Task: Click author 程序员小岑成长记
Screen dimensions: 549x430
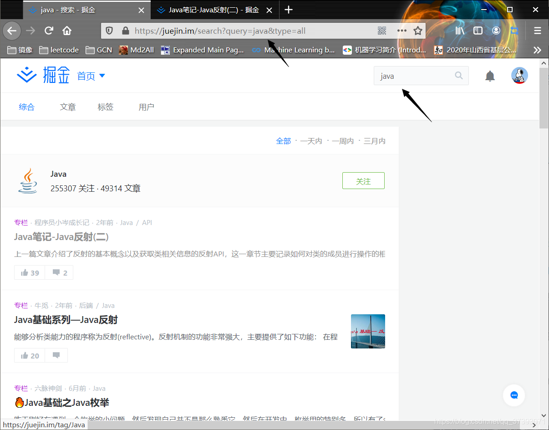Action: (62, 223)
